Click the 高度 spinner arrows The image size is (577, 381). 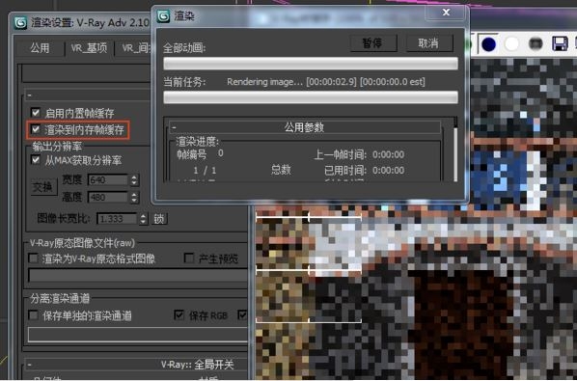pyautogui.click(x=134, y=197)
